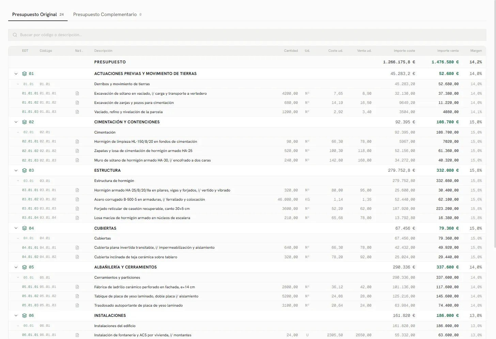496x339 pixels.
Task: Click the search magnifier icon
Action: click(x=15, y=35)
